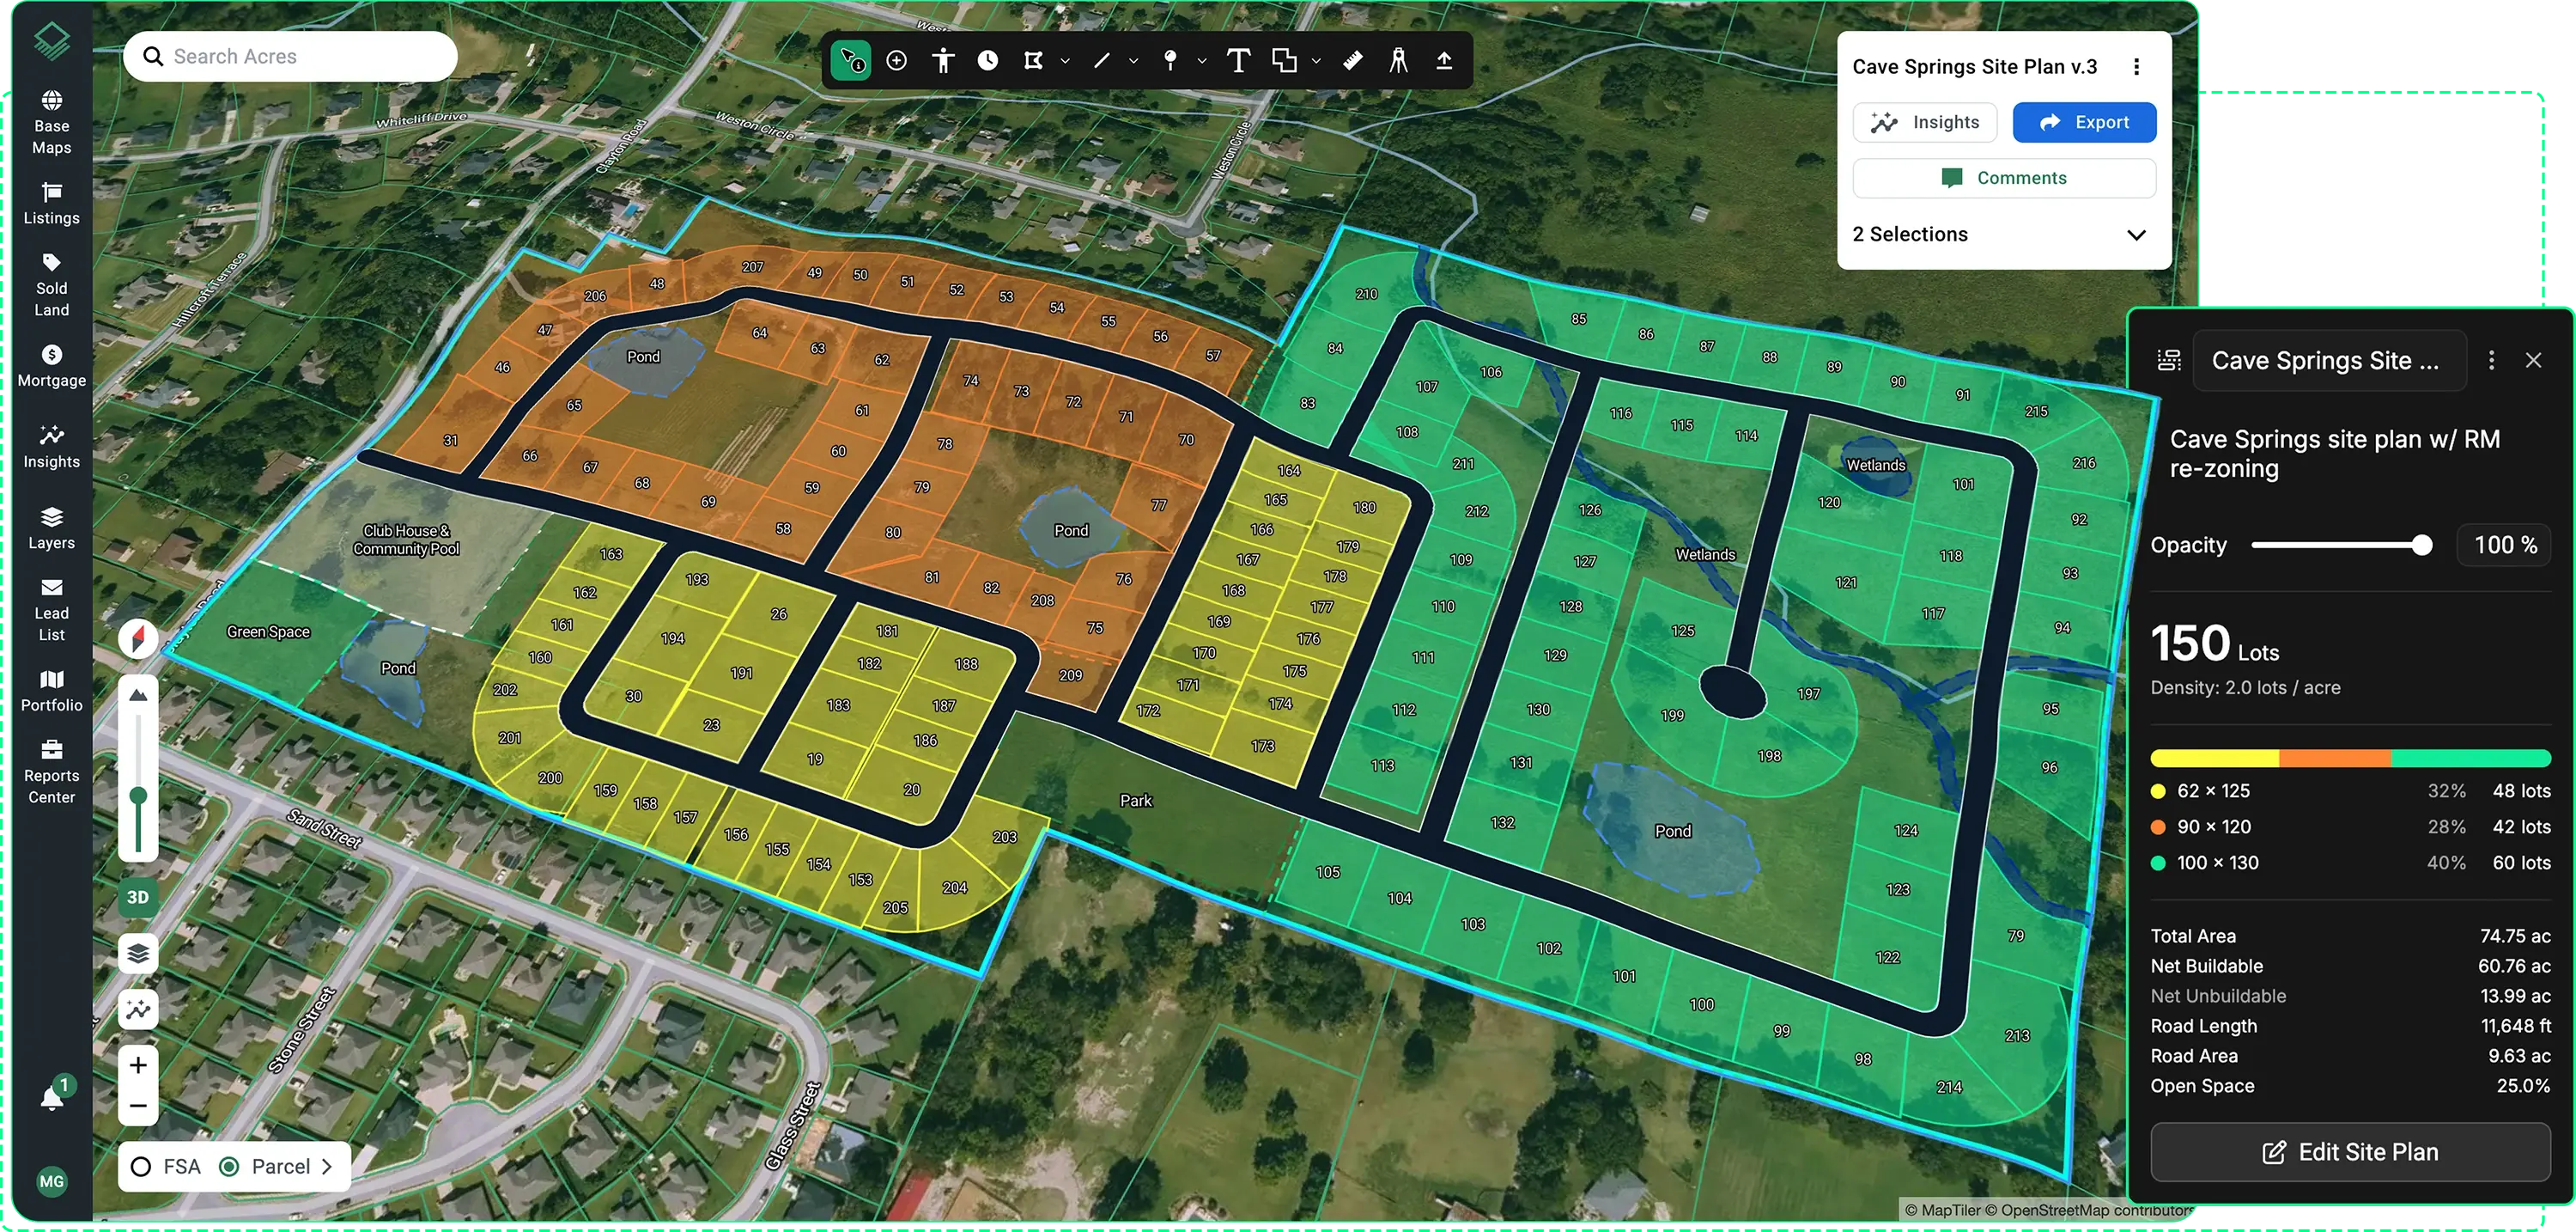Adjust the Opacity slider handle

click(2422, 546)
